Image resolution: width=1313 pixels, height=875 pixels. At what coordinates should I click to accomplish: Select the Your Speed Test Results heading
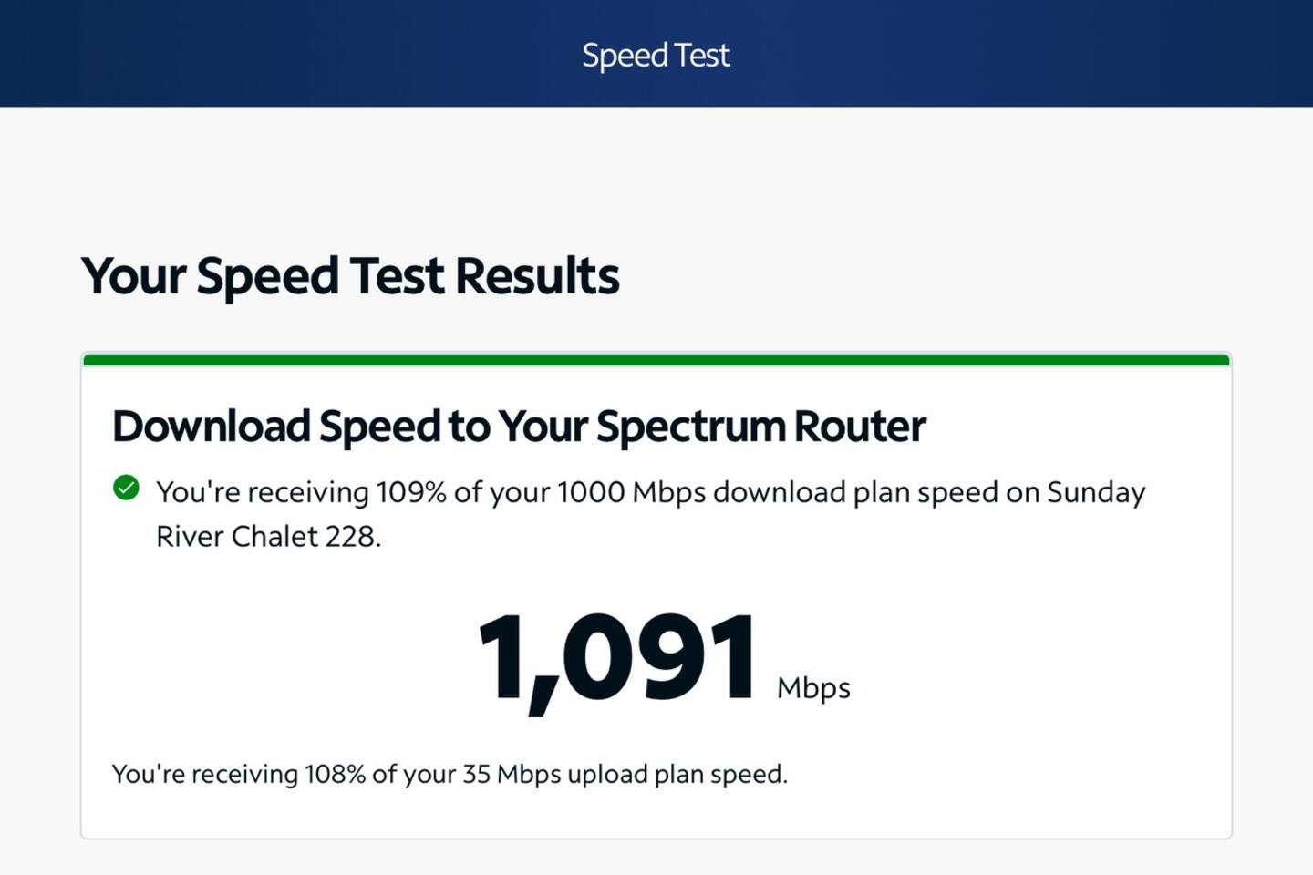click(x=350, y=276)
